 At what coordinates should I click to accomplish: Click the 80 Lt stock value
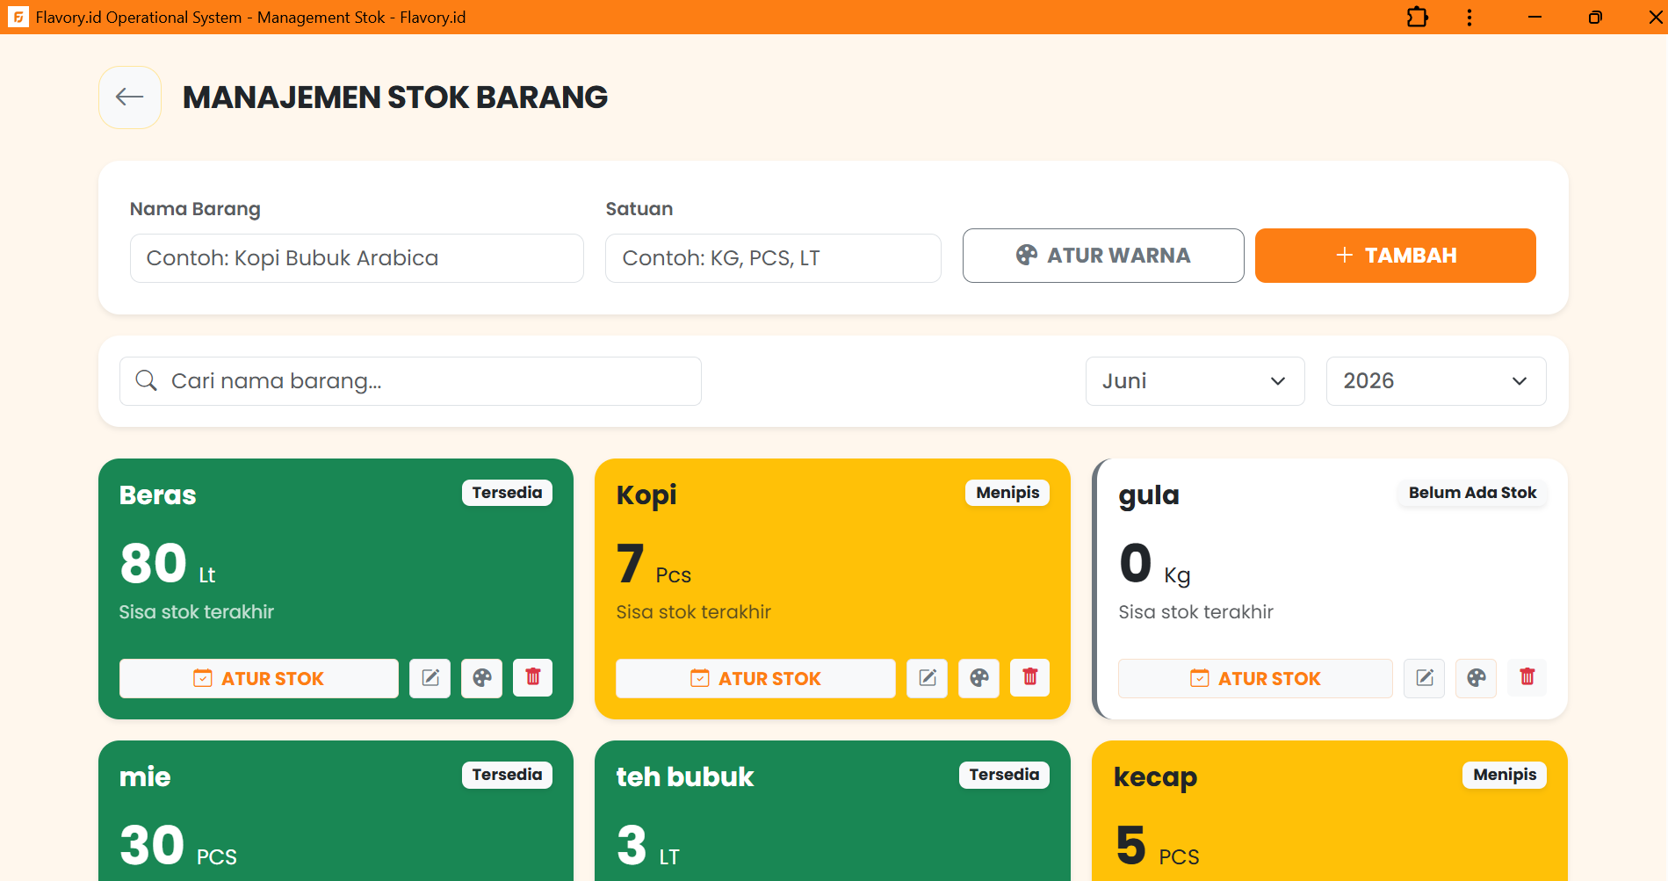pyautogui.click(x=168, y=564)
